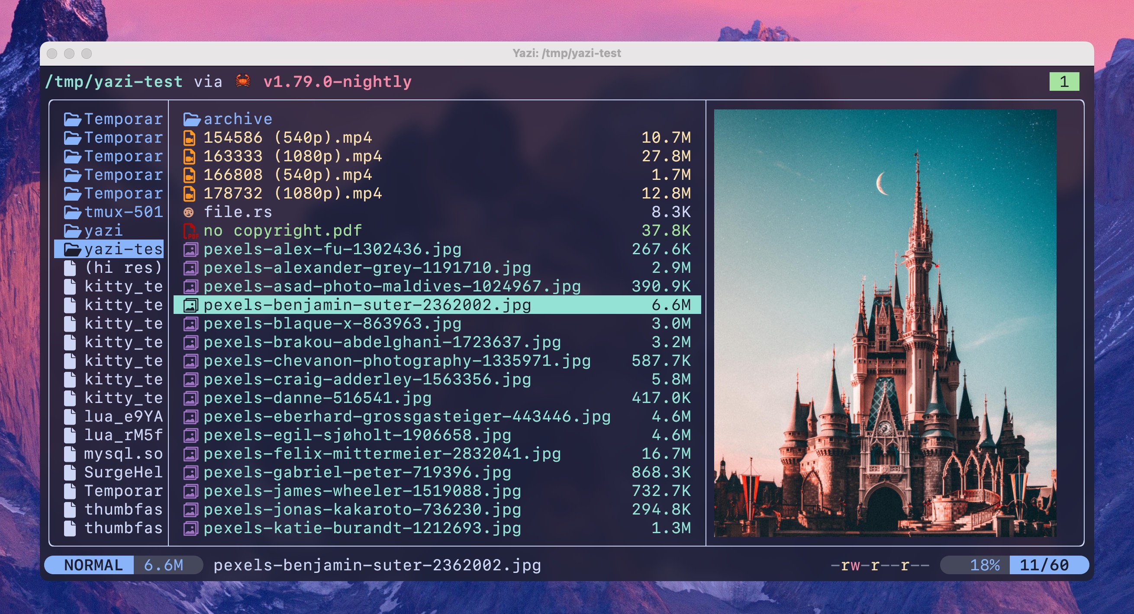This screenshot has width=1134, height=614.
Task: Click the crab emoji in the prompt line
Action: coord(243,81)
